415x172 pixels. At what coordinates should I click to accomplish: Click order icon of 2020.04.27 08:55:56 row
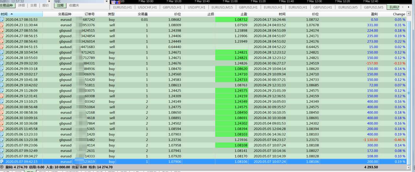2,31
